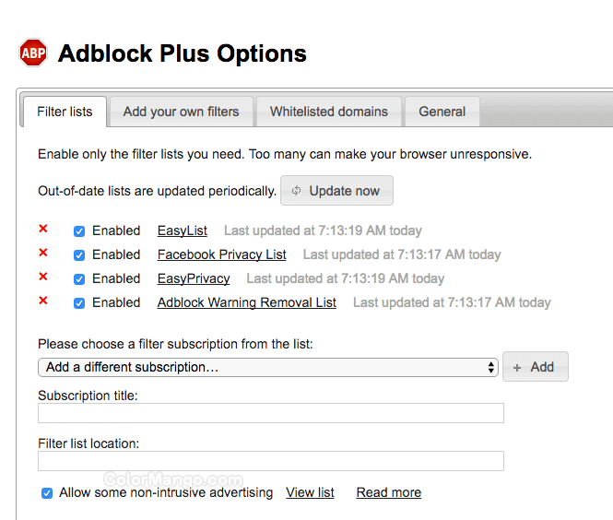Toggle Allow some non-intrusive advertising checkbox
The height and width of the screenshot is (520, 613).
(47, 493)
